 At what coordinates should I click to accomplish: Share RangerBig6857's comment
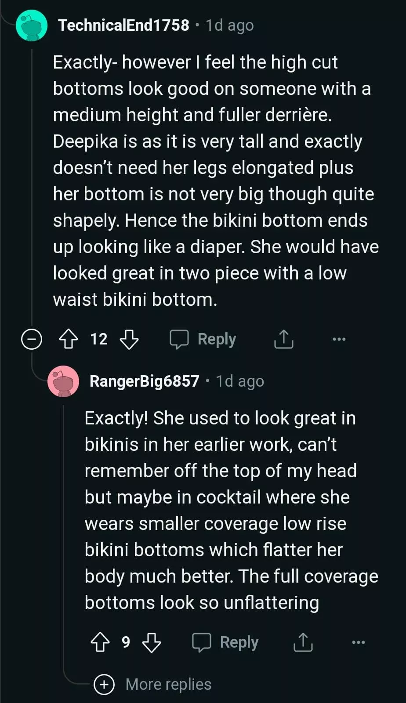pos(303,642)
